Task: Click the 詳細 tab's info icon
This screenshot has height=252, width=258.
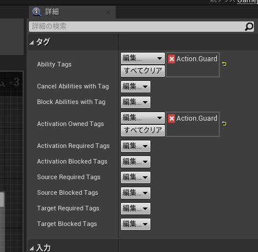Action: click(x=36, y=12)
